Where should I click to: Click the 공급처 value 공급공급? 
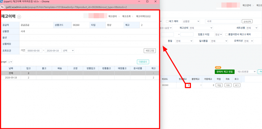[x=25, y=25]
